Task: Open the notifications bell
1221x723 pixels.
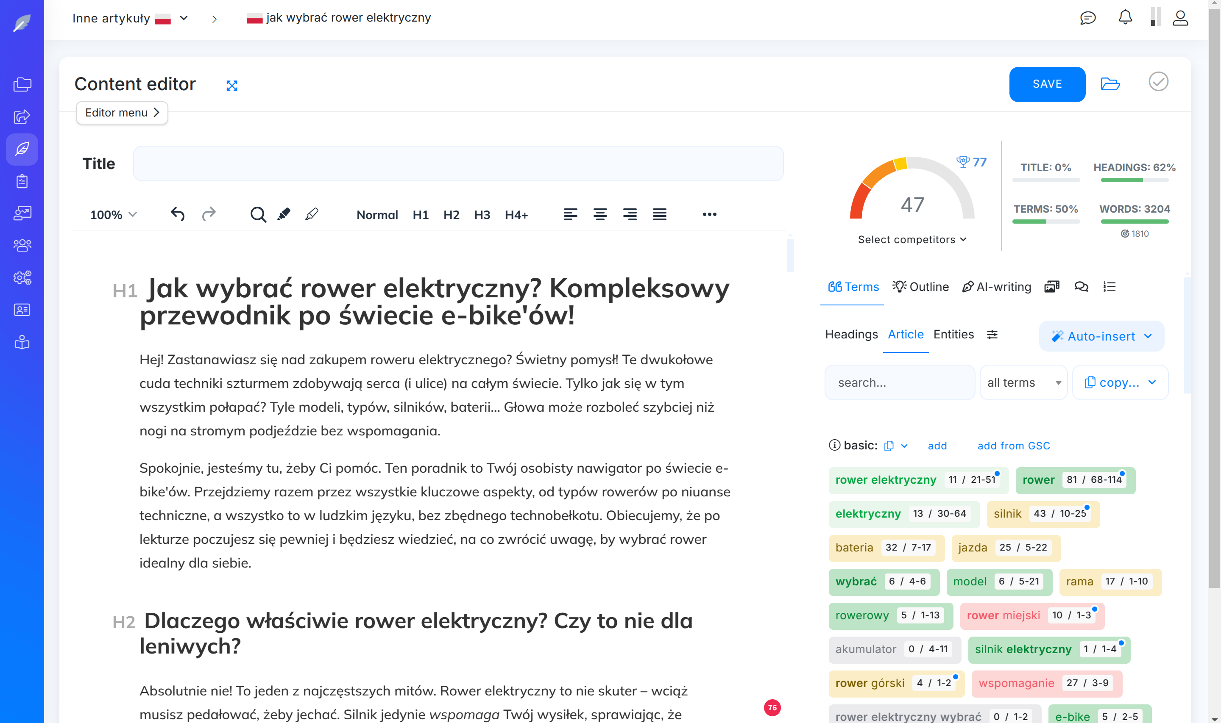Action: [1125, 18]
